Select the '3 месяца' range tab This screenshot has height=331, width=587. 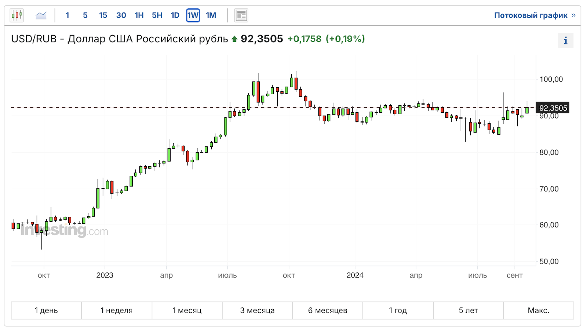coord(257,310)
